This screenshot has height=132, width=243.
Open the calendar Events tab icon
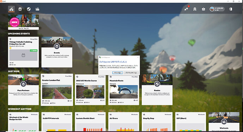point(20,9)
